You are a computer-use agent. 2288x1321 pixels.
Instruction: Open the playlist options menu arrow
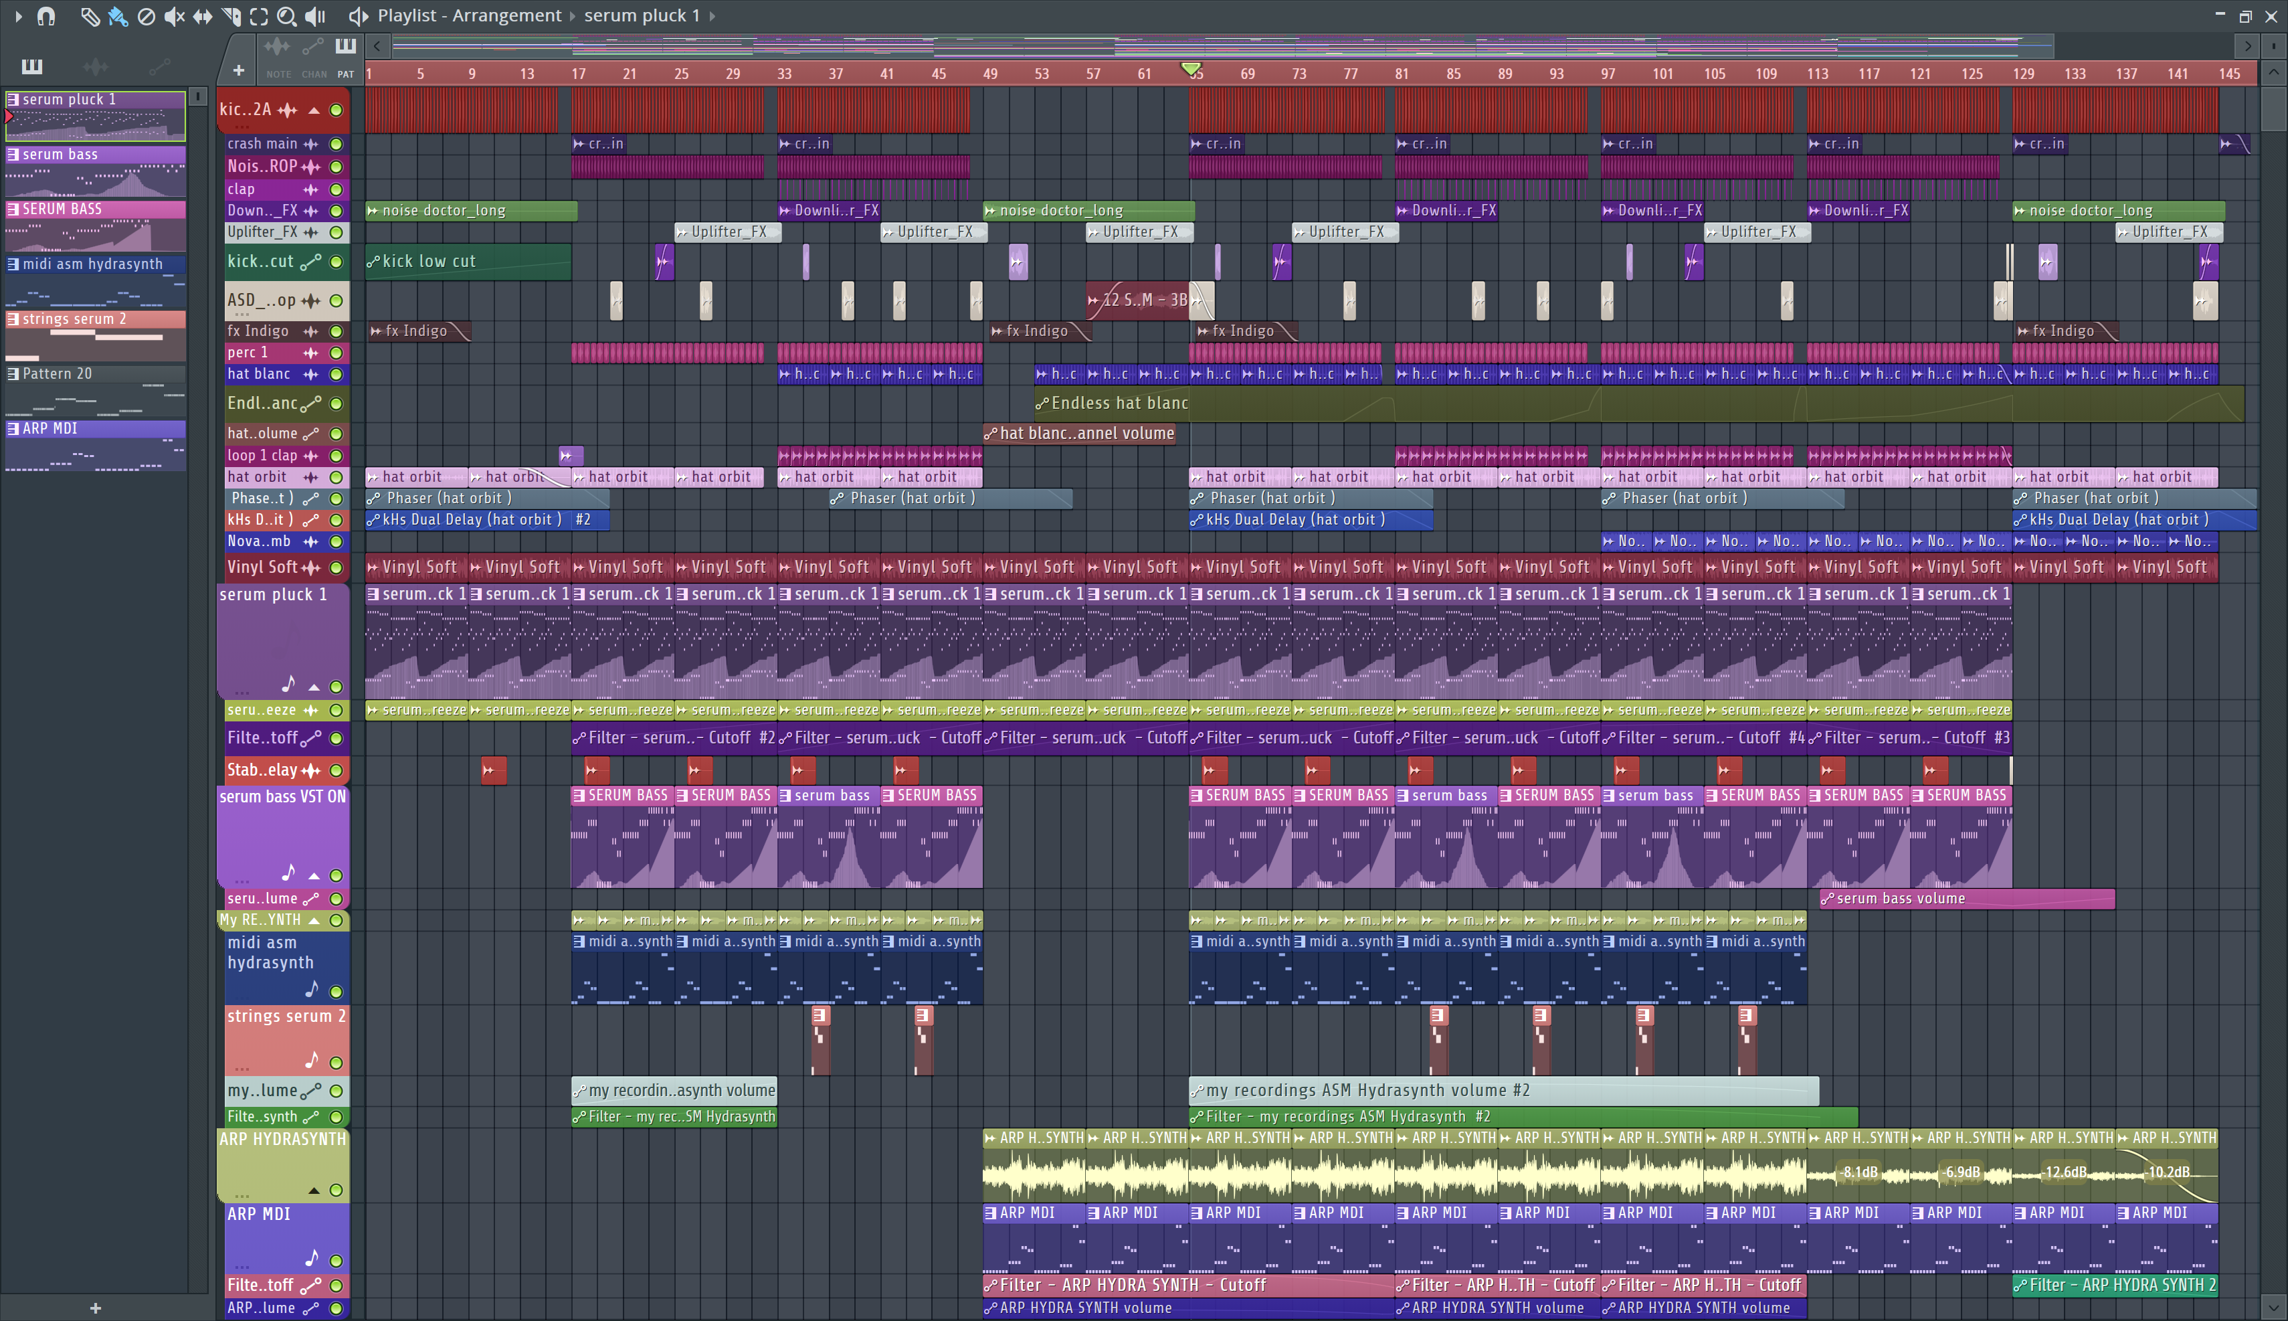pyautogui.click(x=17, y=16)
